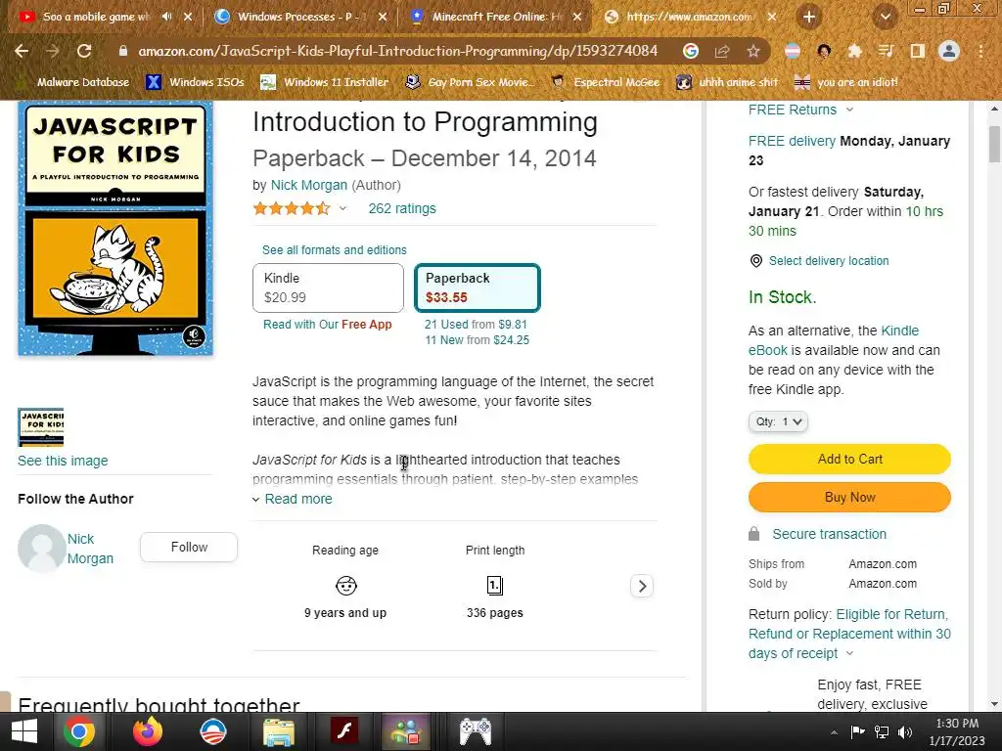1002x751 pixels.
Task: Select the small book cover thumbnail
Action: [x=40, y=426]
